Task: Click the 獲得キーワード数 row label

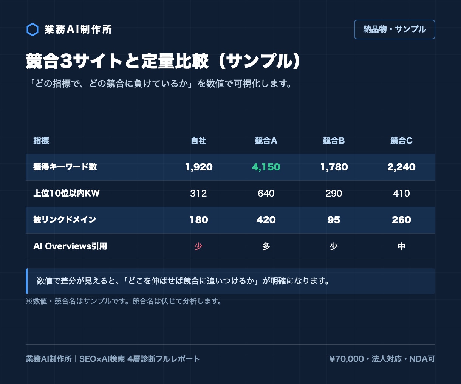Action: [65, 167]
